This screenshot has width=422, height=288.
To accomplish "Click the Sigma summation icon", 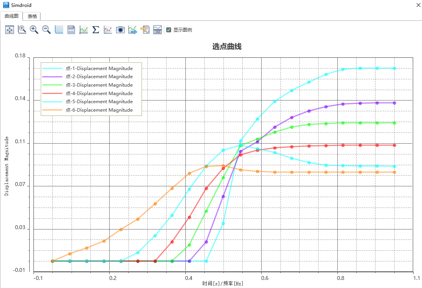I will 96,30.
